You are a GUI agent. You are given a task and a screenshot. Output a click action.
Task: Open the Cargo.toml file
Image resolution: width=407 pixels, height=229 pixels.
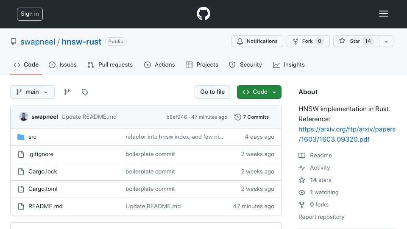[43, 189]
